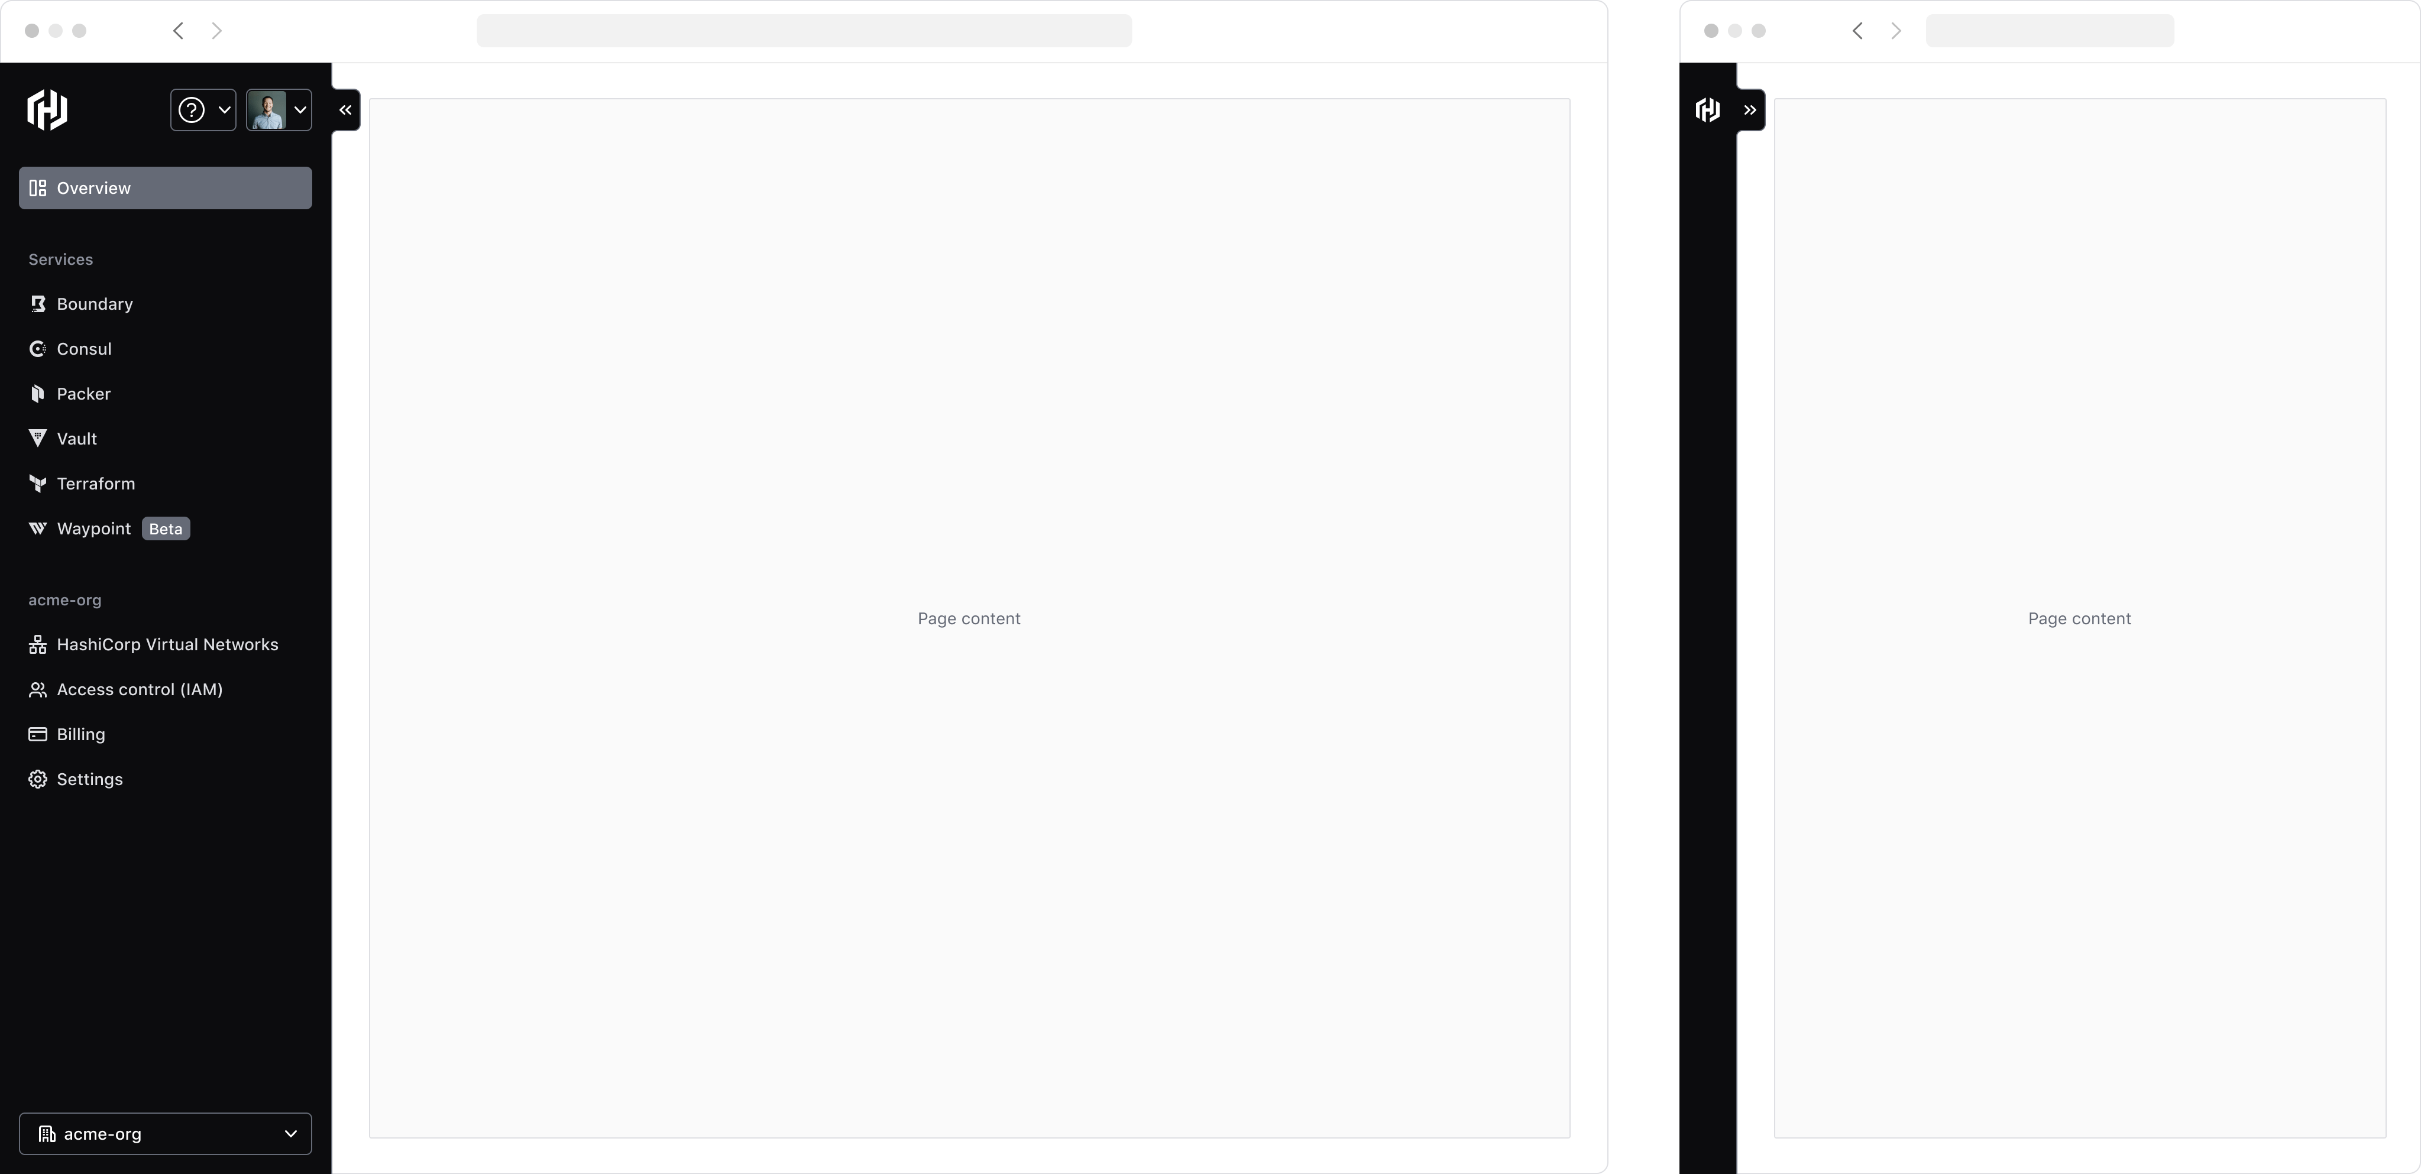
Task: Click the Boundary service icon
Action: point(37,304)
